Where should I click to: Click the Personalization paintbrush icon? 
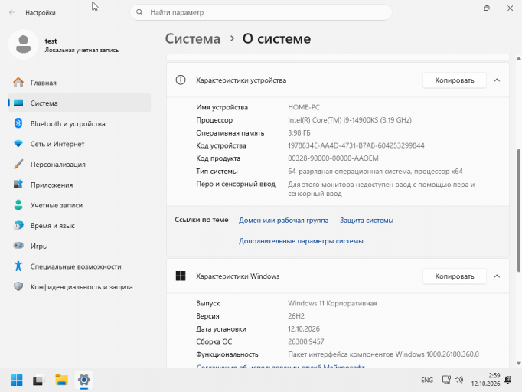pyautogui.click(x=18, y=164)
